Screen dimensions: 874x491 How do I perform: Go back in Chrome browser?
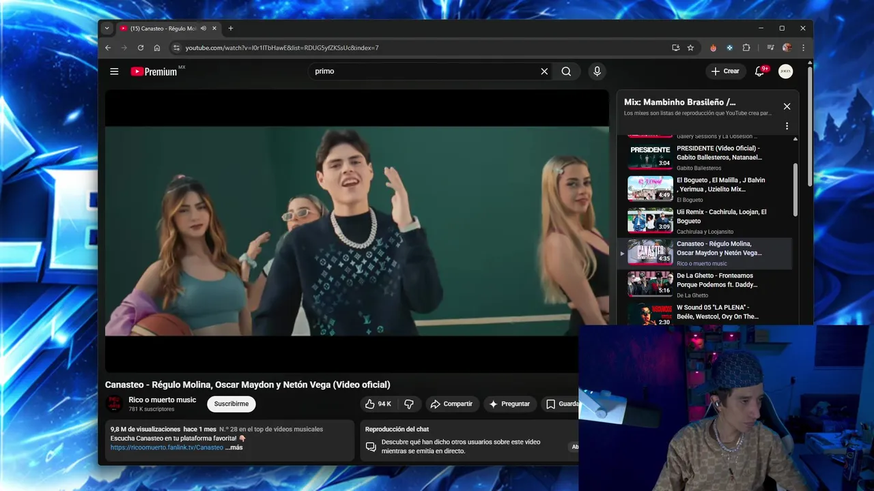tap(108, 48)
